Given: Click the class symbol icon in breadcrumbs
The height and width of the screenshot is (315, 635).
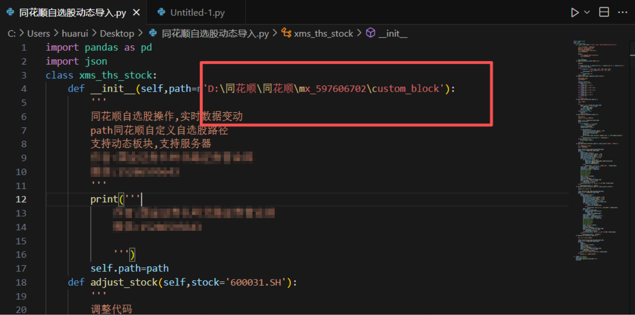Looking at the screenshot, I should (x=287, y=33).
